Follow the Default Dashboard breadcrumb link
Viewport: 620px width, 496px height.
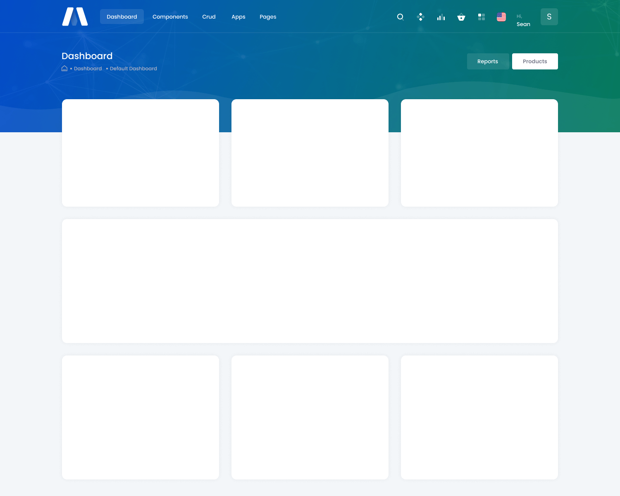point(133,69)
